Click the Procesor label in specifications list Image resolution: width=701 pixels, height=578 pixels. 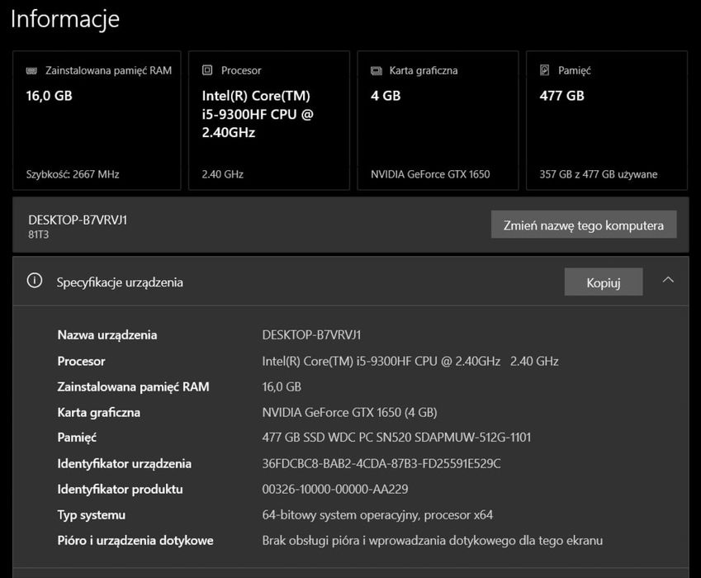tap(82, 361)
